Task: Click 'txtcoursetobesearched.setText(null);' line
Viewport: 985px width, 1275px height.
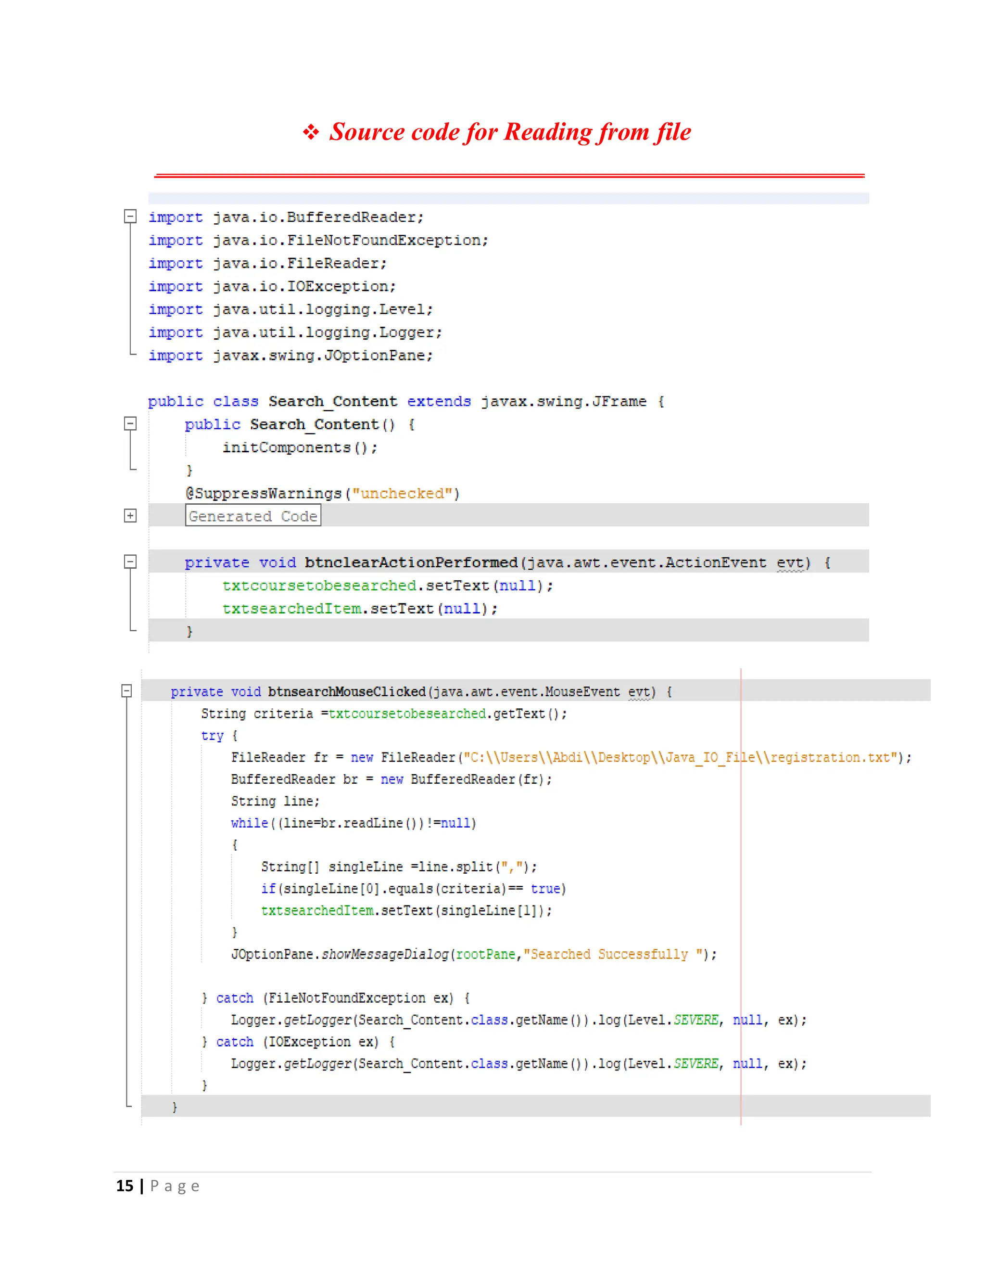Action: pyautogui.click(x=388, y=586)
